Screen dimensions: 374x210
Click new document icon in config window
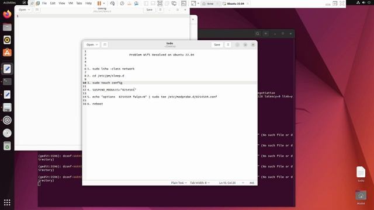[x=37, y=10]
